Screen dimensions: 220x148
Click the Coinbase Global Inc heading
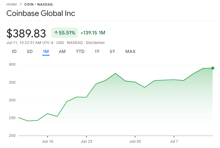point(41,13)
